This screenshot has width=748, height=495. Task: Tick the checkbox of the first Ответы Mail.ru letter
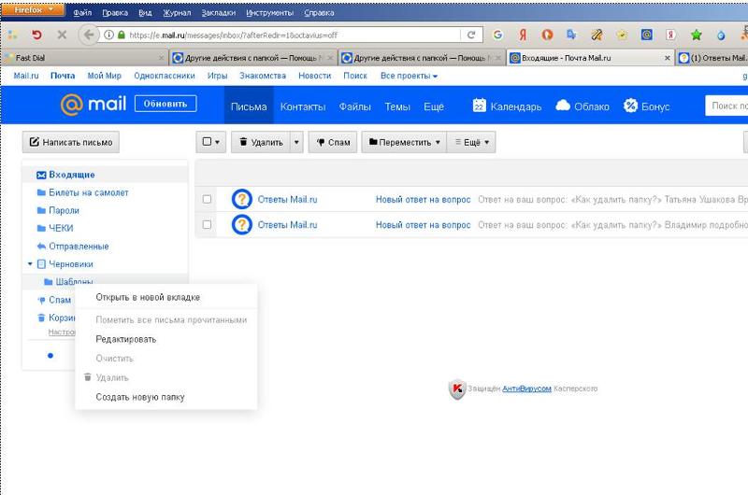[x=207, y=199]
